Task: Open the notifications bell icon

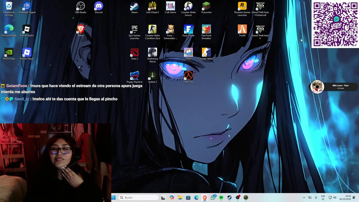Action: [x=354, y=198]
